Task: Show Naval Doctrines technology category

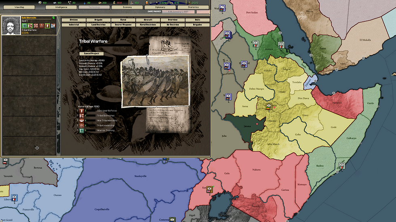Action: [148, 25]
